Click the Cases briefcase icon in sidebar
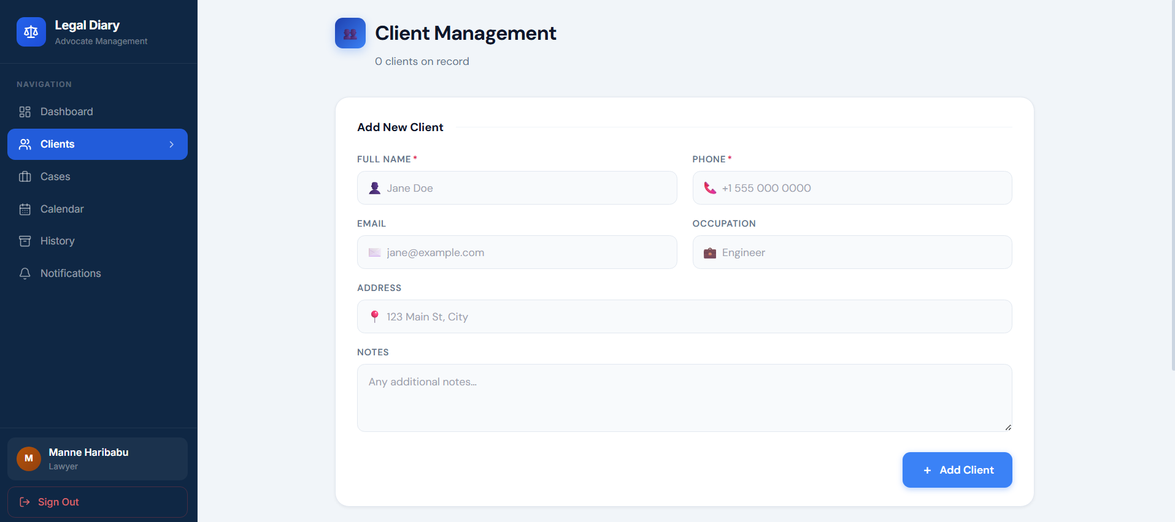Viewport: 1175px width, 522px height. [25, 176]
